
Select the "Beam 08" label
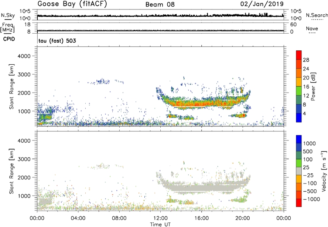pos(160,5)
